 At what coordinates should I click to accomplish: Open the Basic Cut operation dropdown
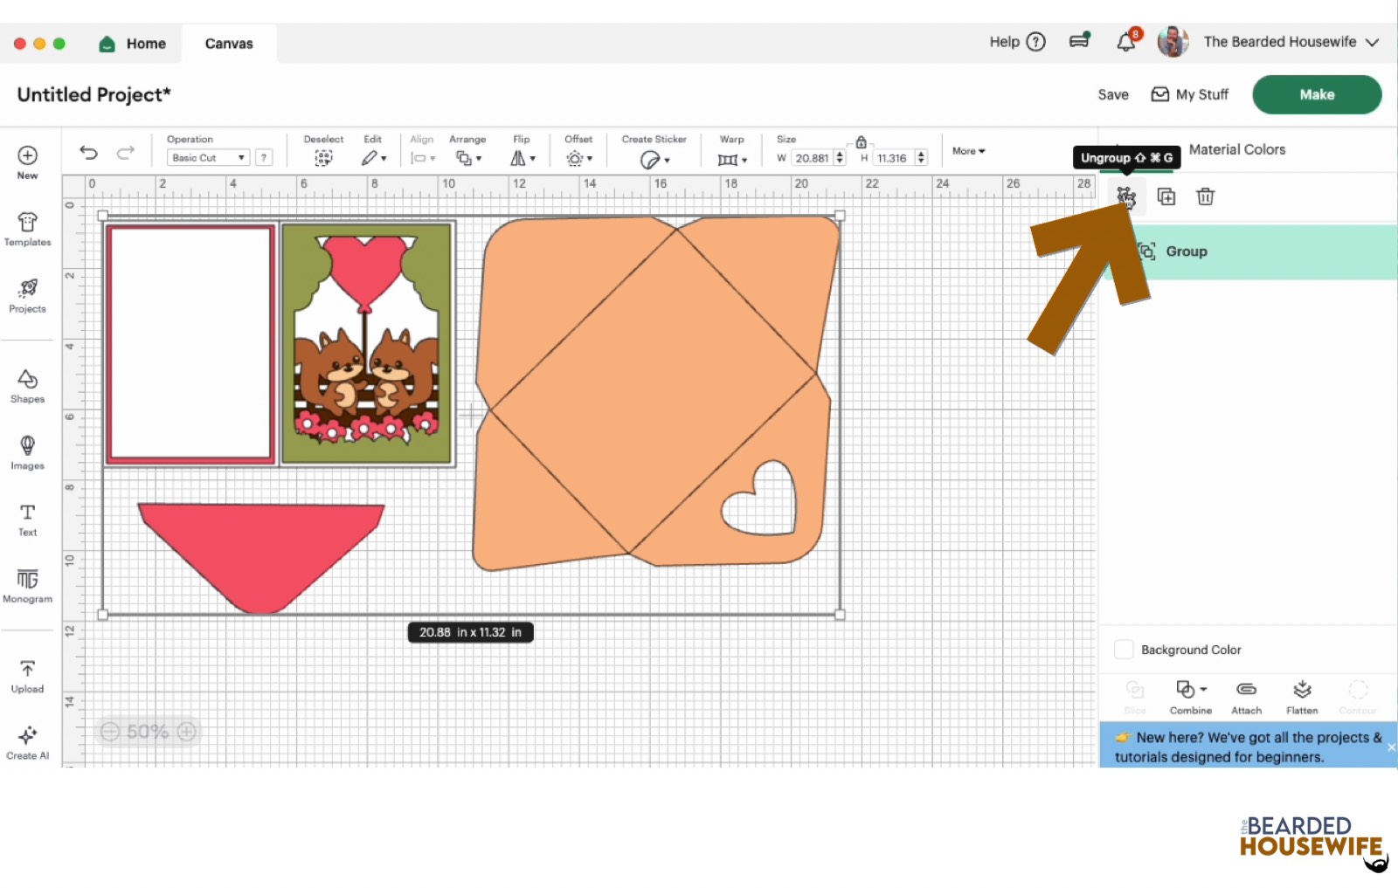(207, 157)
